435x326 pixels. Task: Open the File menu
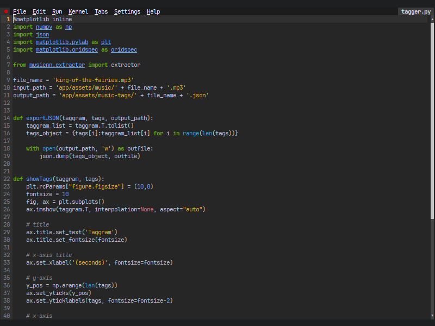point(20,11)
